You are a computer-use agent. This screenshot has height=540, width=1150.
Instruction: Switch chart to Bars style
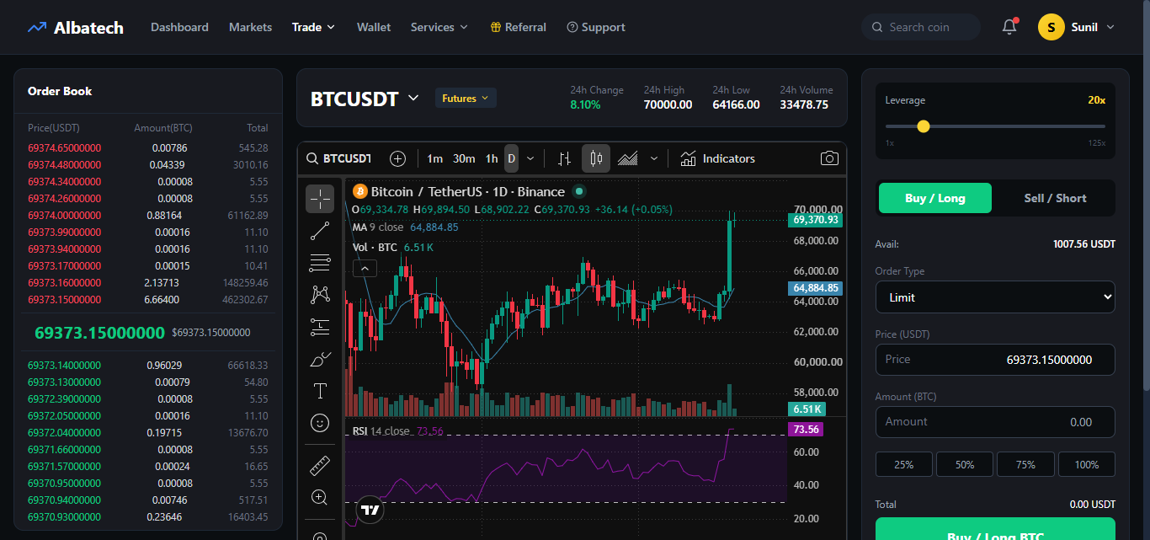pos(564,158)
